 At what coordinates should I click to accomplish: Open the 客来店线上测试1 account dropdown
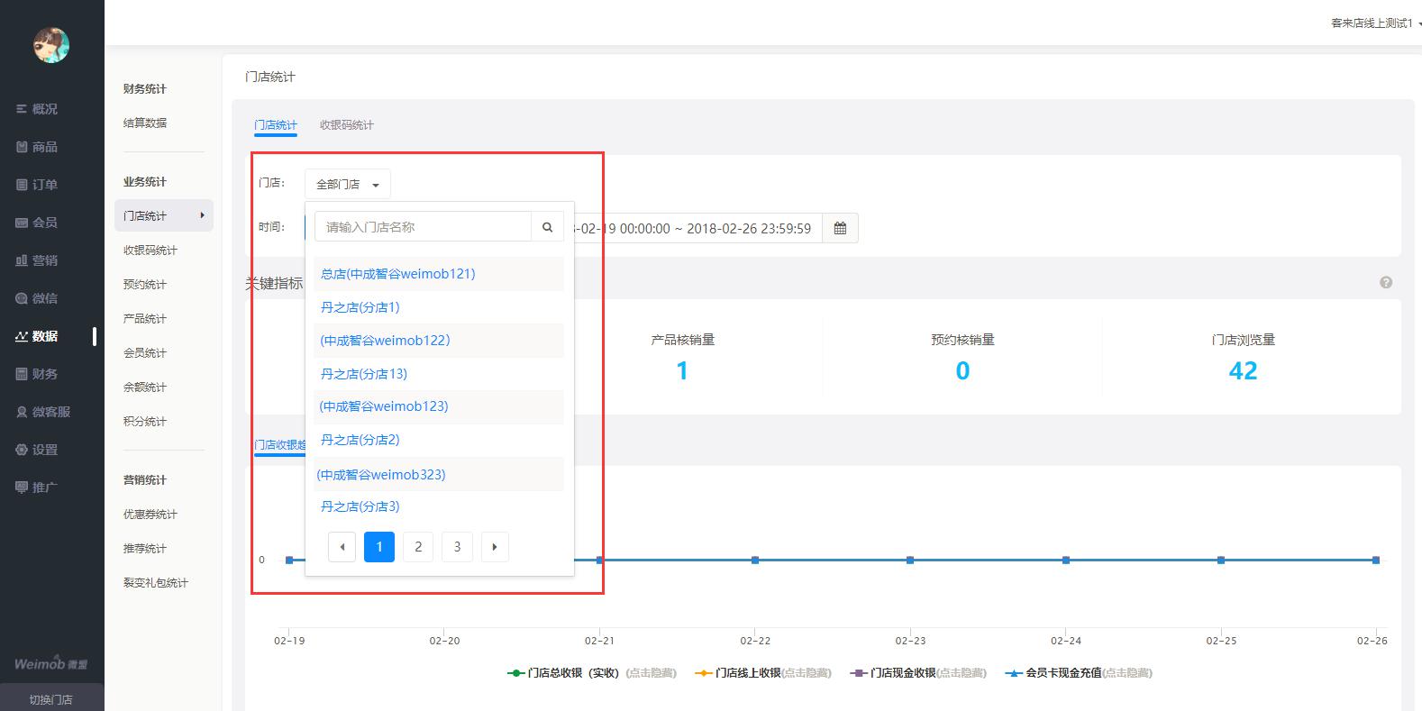(x=1374, y=23)
